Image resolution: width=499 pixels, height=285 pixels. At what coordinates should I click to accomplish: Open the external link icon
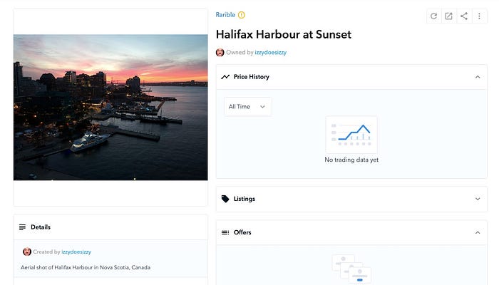click(449, 16)
